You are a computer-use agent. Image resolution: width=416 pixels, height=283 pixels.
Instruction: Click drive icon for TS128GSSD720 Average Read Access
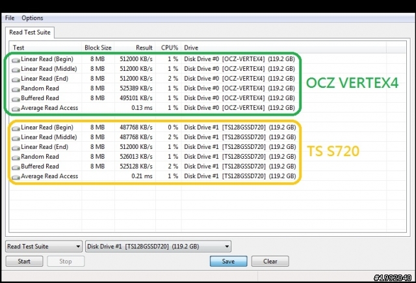(x=16, y=177)
